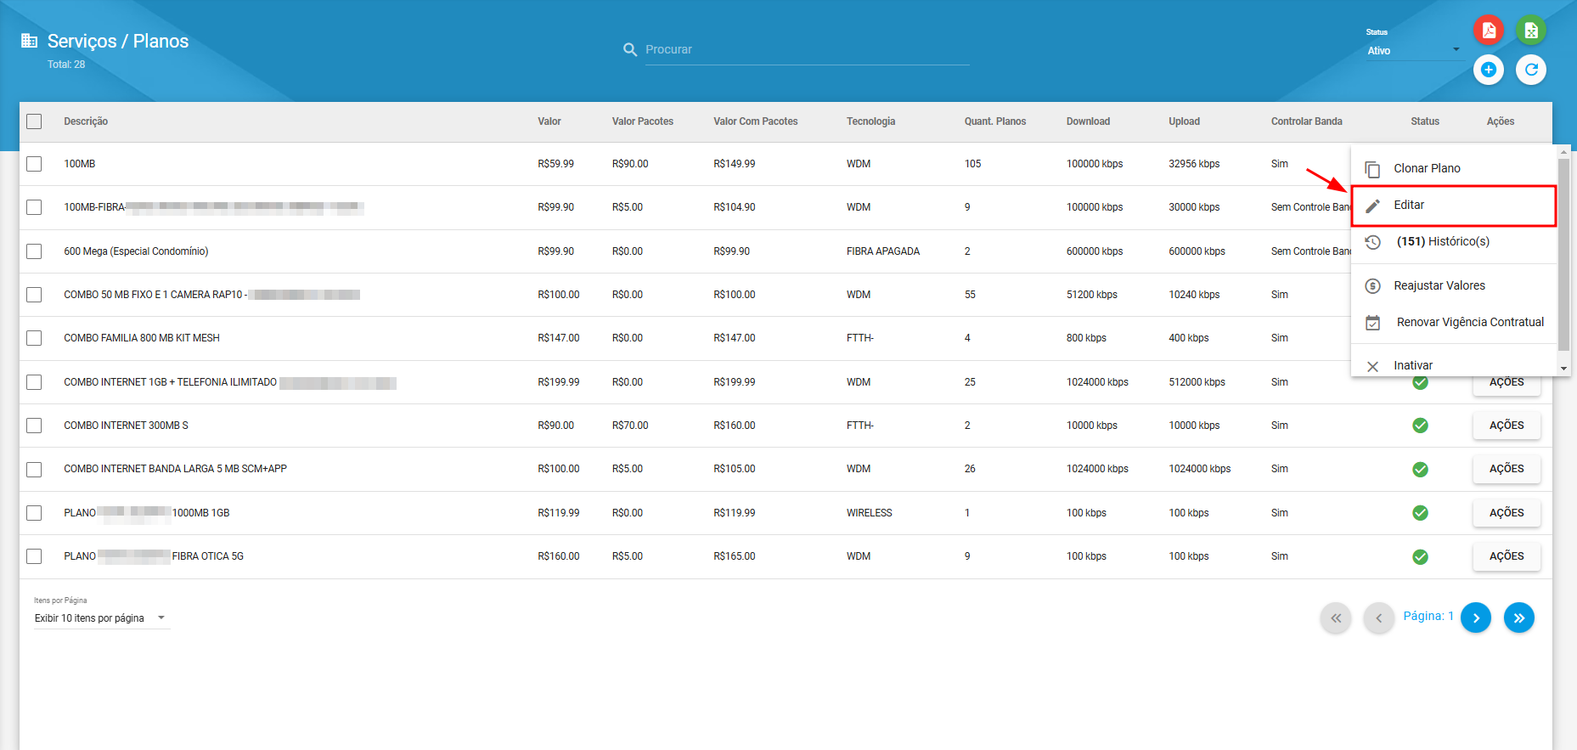
Task: Go to previous page arrow
Action: coord(1379,617)
